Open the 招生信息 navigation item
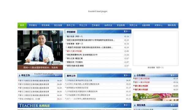 [x=58, y=25]
